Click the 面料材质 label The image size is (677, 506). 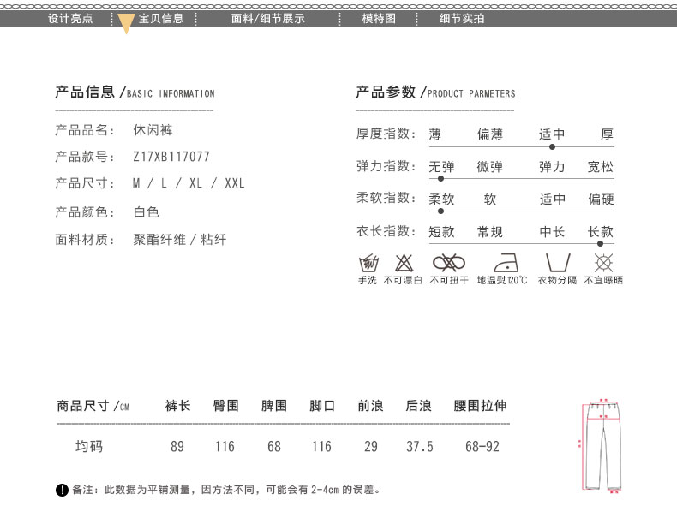point(85,240)
